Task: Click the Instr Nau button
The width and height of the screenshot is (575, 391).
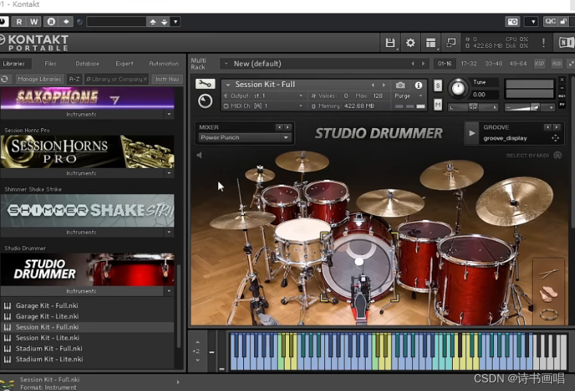Action: pyautogui.click(x=167, y=79)
